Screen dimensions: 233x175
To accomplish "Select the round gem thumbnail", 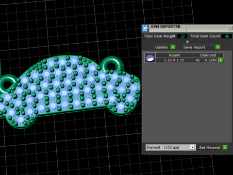I will coord(150,58).
